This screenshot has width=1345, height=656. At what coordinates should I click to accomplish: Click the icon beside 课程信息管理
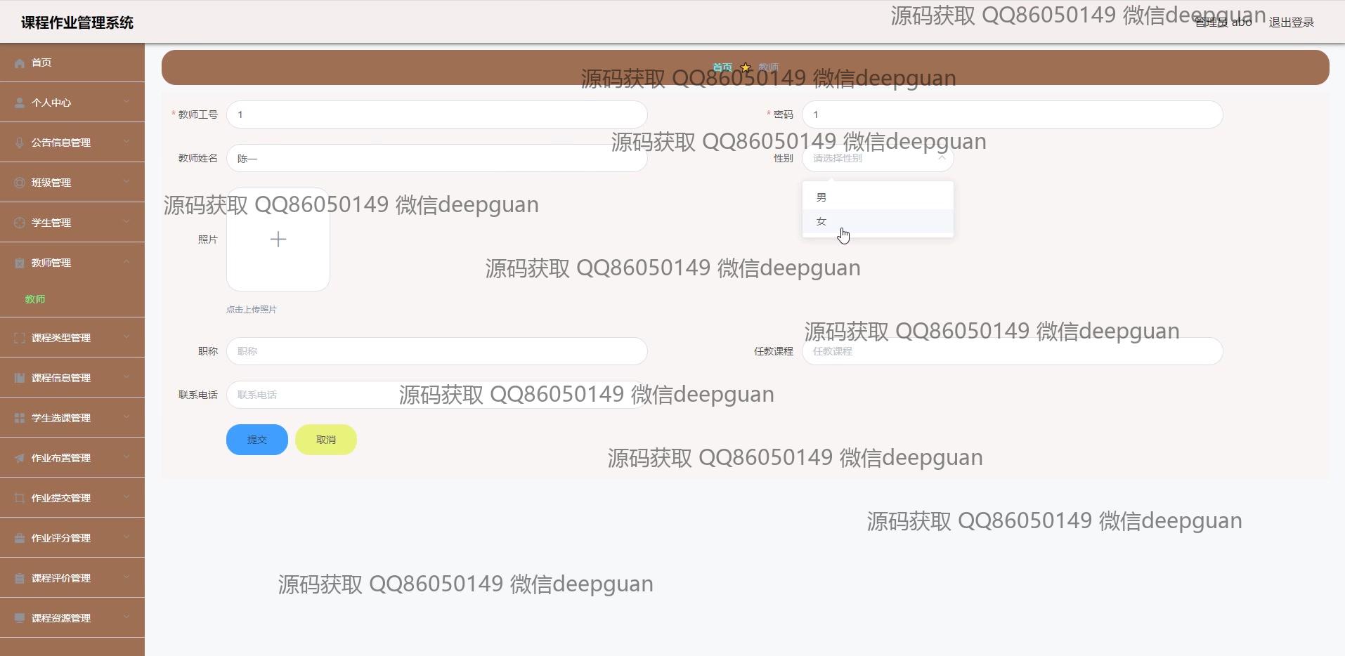point(20,379)
